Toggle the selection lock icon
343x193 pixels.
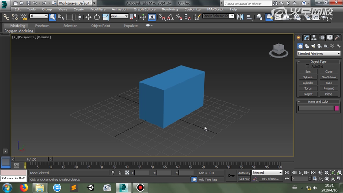[120, 173]
